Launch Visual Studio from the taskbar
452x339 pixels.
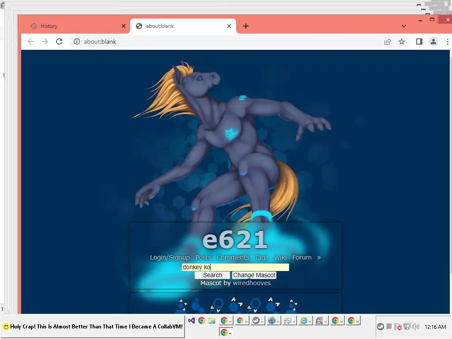[192, 320]
